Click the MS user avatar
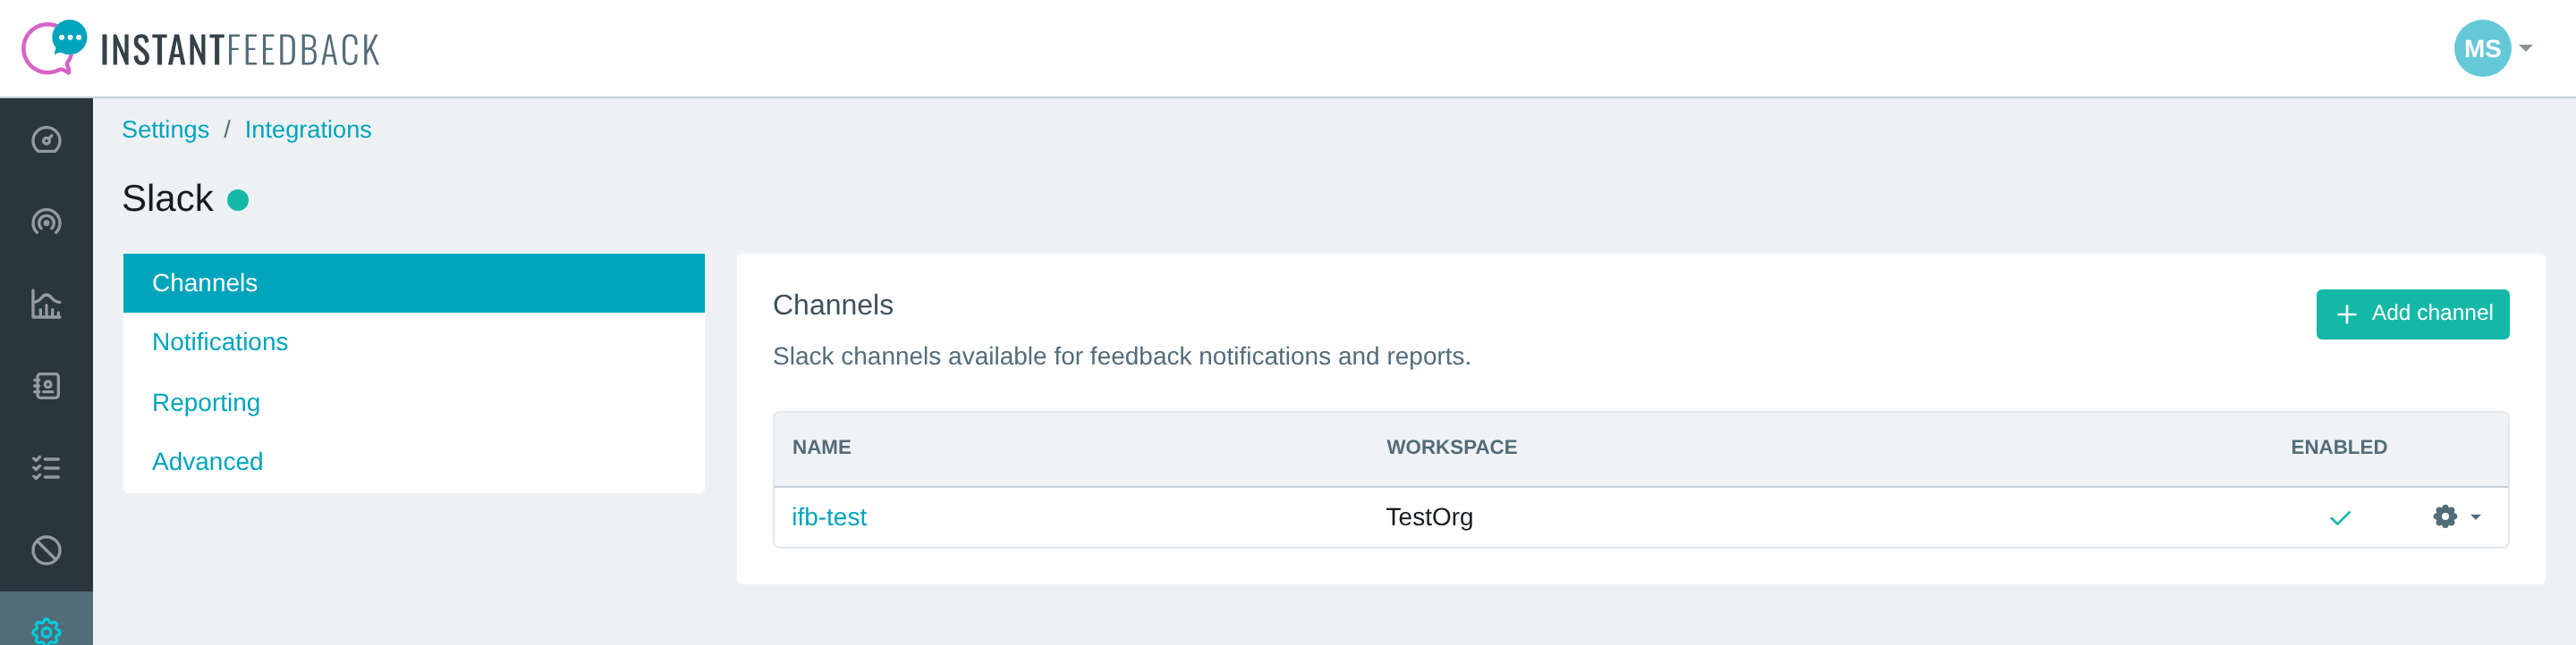This screenshot has height=645, width=2576. click(2481, 48)
